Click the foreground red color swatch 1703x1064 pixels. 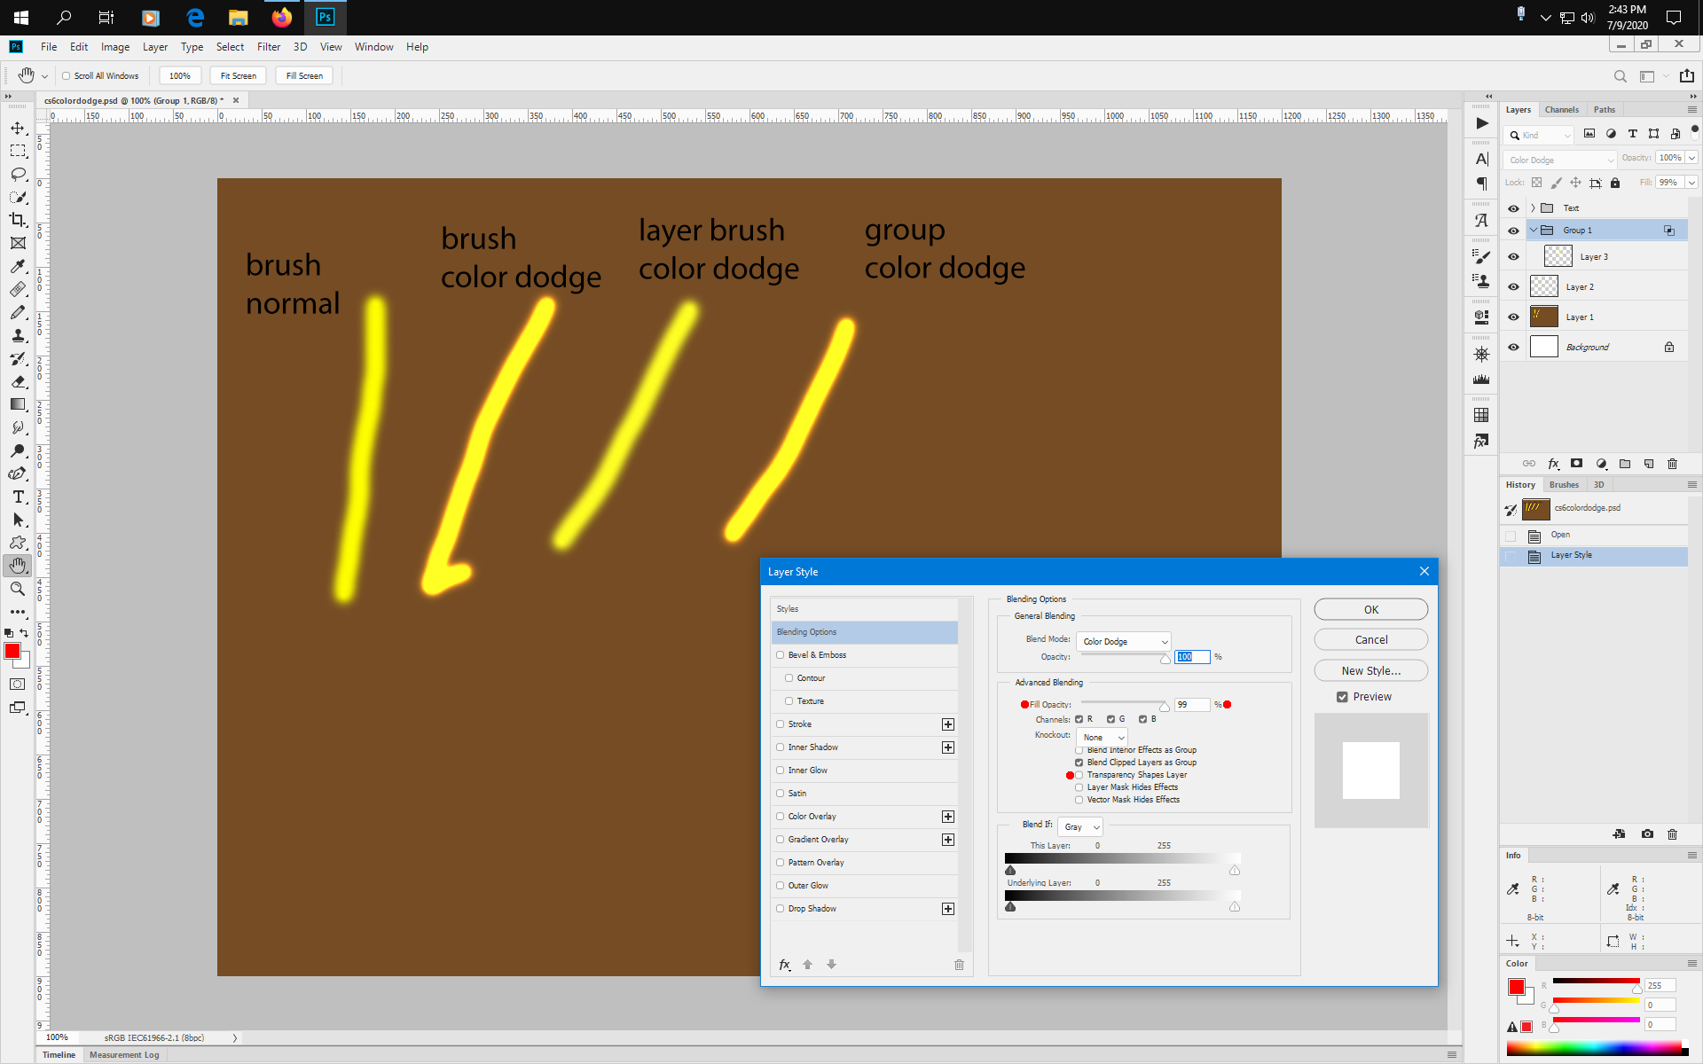tap(12, 652)
